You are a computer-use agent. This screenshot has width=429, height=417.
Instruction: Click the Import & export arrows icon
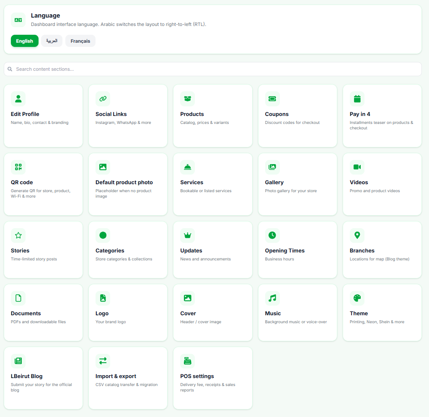pyautogui.click(x=103, y=361)
